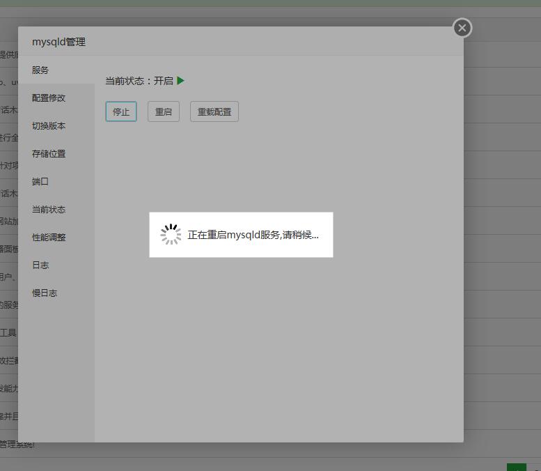View the 日志 tab
This screenshot has width=541, height=471.
[40, 265]
